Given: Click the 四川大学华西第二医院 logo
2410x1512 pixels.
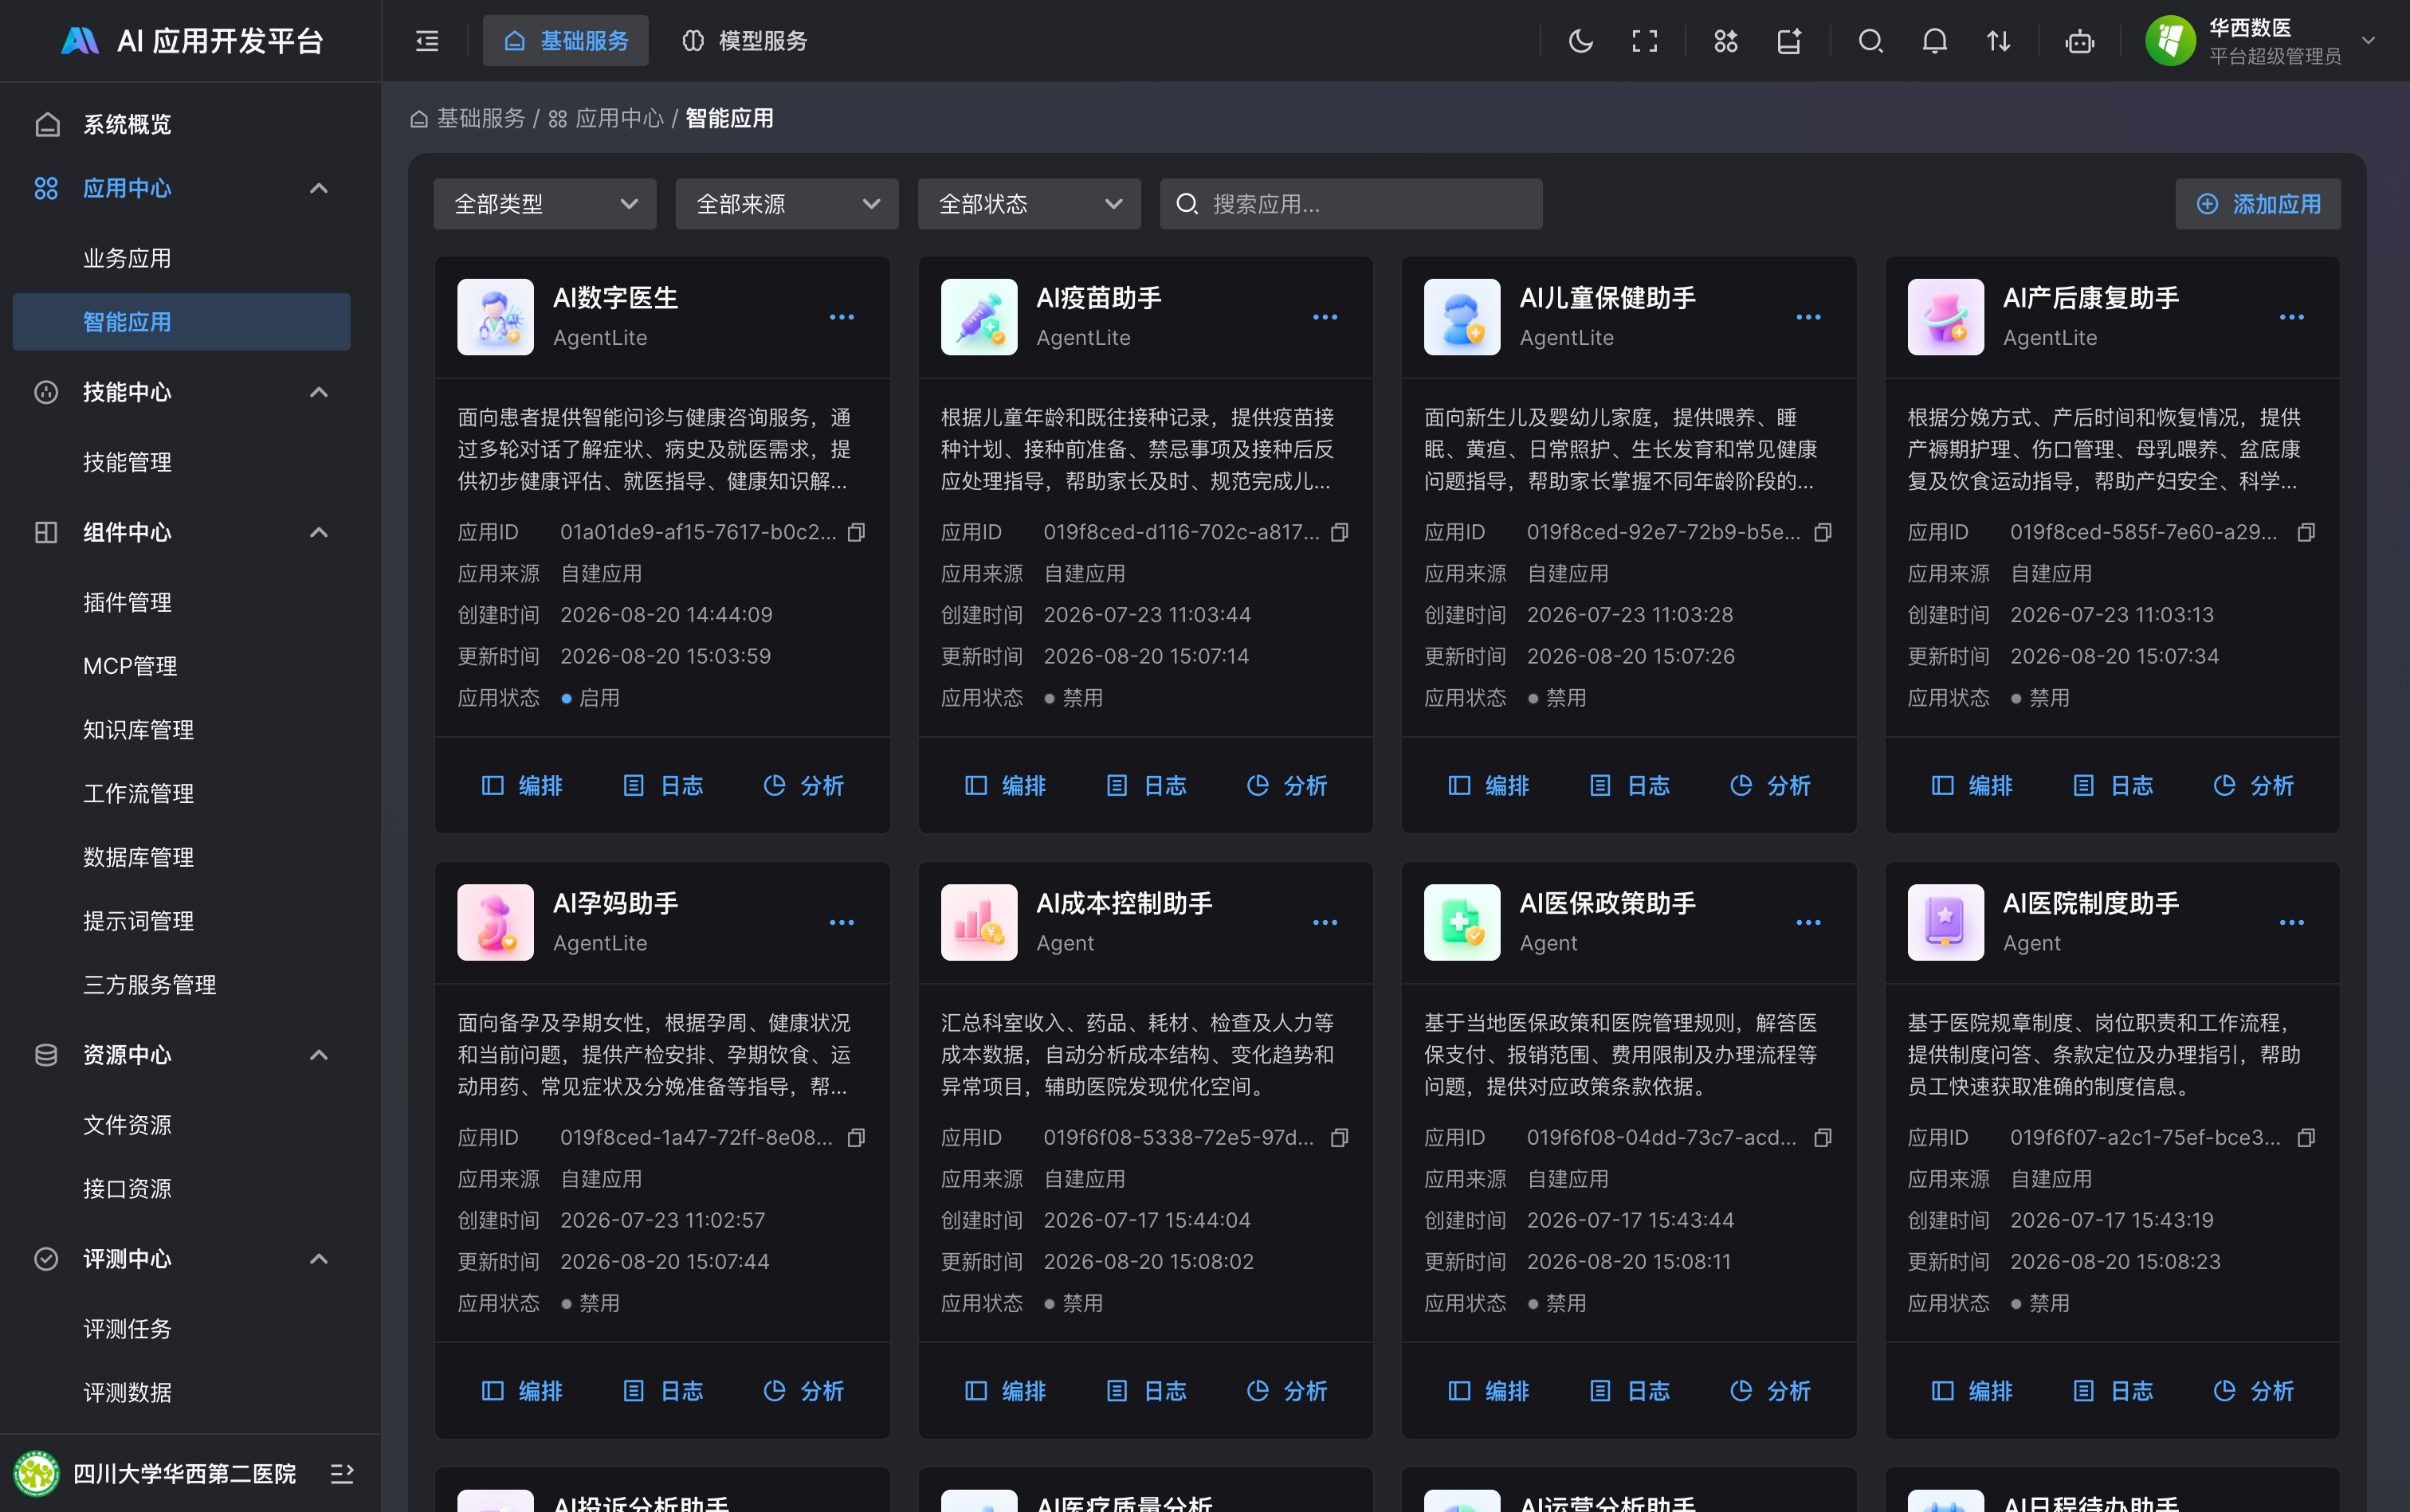Looking at the screenshot, I should click(36, 1473).
